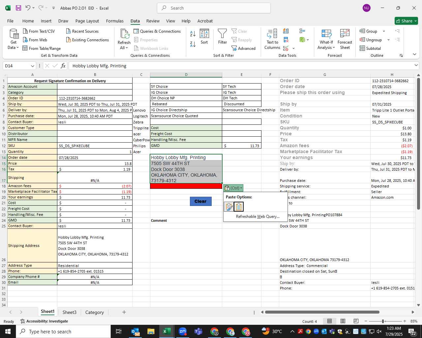Viewport: 422px width, 338px height.
Task: Click the Share button
Action: click(x=406, y=21)
